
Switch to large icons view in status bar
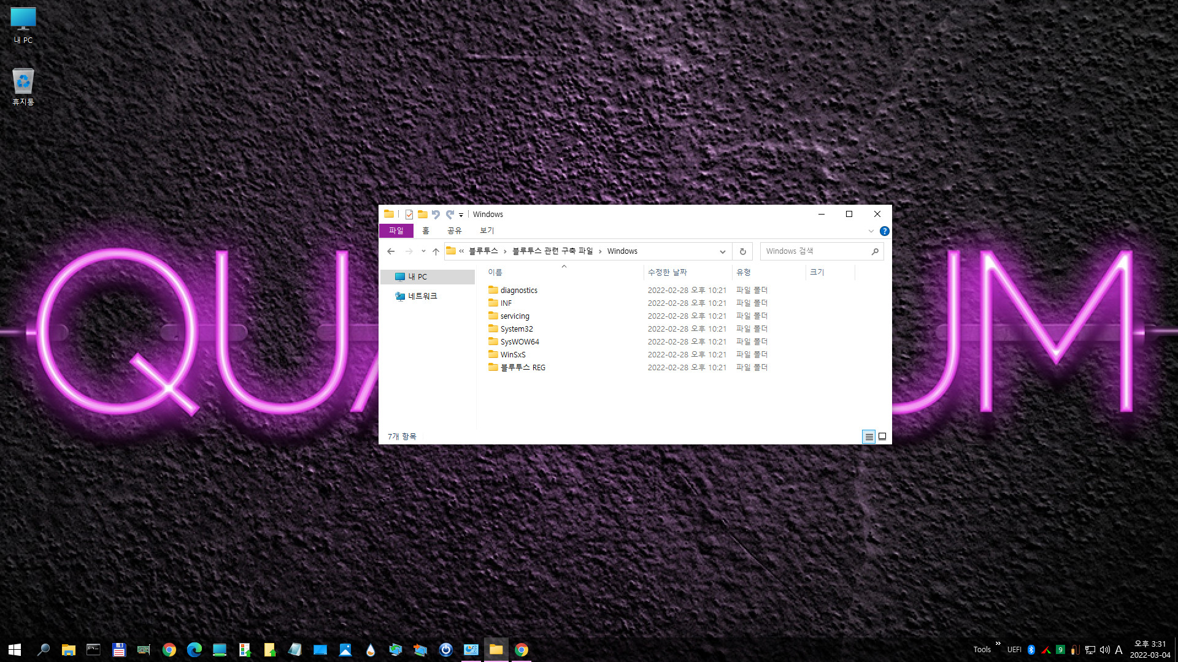pos(882,436)
